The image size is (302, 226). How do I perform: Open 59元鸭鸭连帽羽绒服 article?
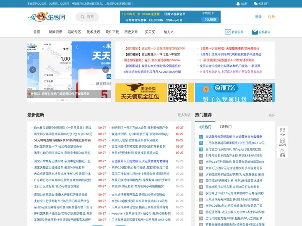pos(62,140)
